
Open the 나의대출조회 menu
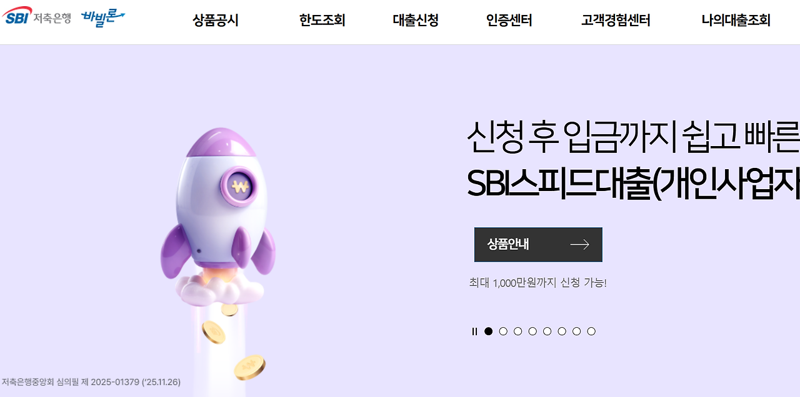click(x=736, y=21)
